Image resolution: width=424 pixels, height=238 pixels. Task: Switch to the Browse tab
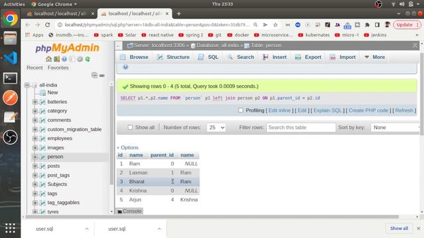tap(134, 57)
